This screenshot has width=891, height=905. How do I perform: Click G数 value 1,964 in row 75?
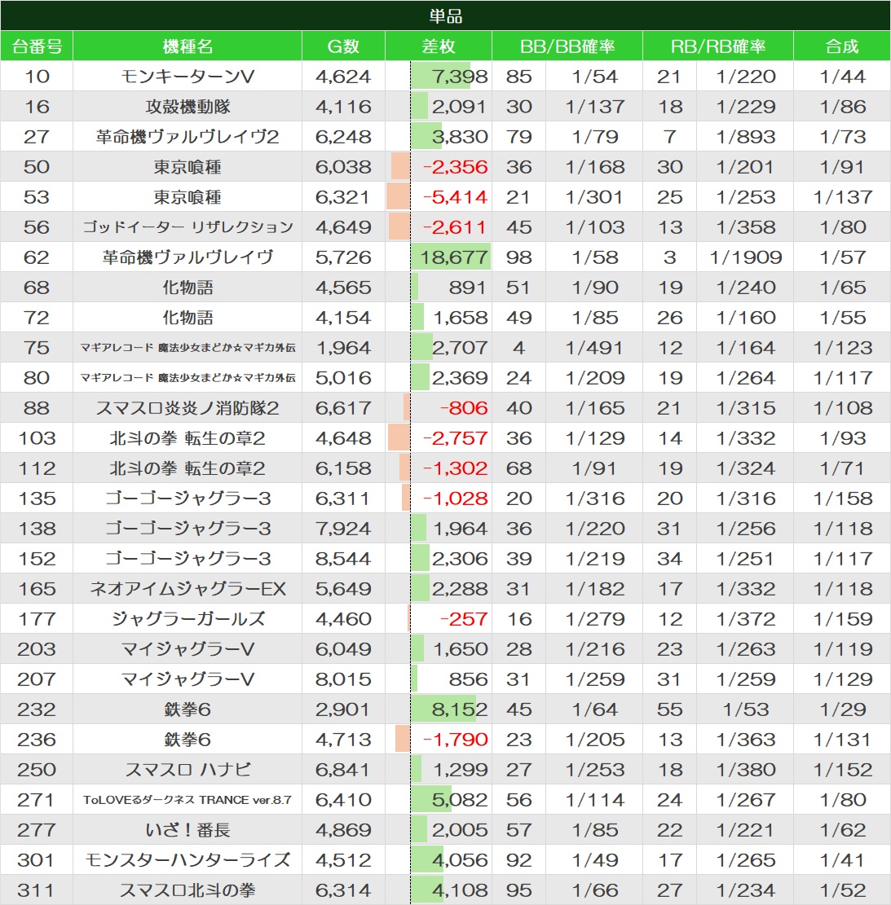(x=343, y=348)
